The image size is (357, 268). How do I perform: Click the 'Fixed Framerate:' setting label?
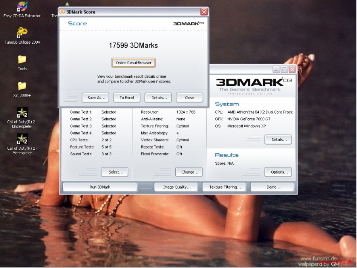[x=155, y=154]
